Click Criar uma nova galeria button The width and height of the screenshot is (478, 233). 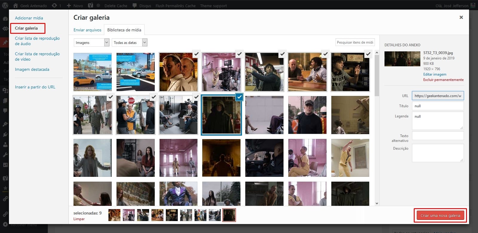[440, 215]
